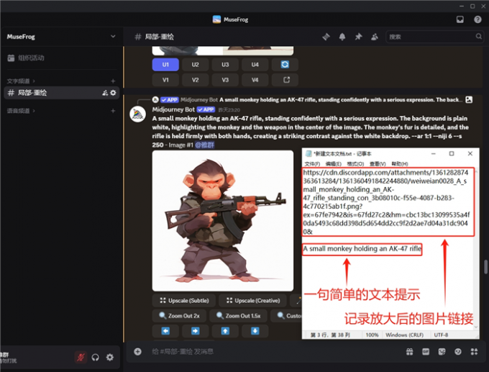Image resolution: width=489 pixels, height=372 pixels.
Task: Show pinned messages
Action: pos(358,37)
